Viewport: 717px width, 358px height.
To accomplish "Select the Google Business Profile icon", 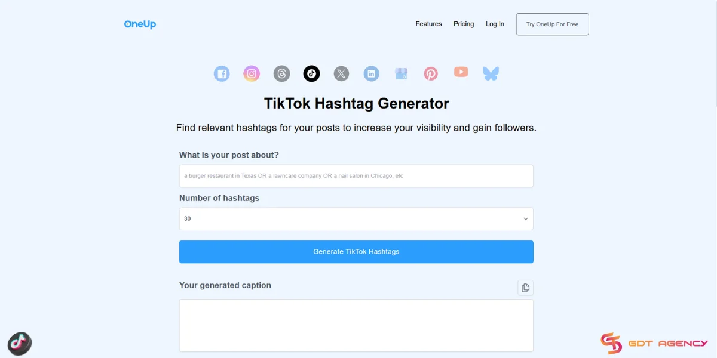I will (401, 74).
